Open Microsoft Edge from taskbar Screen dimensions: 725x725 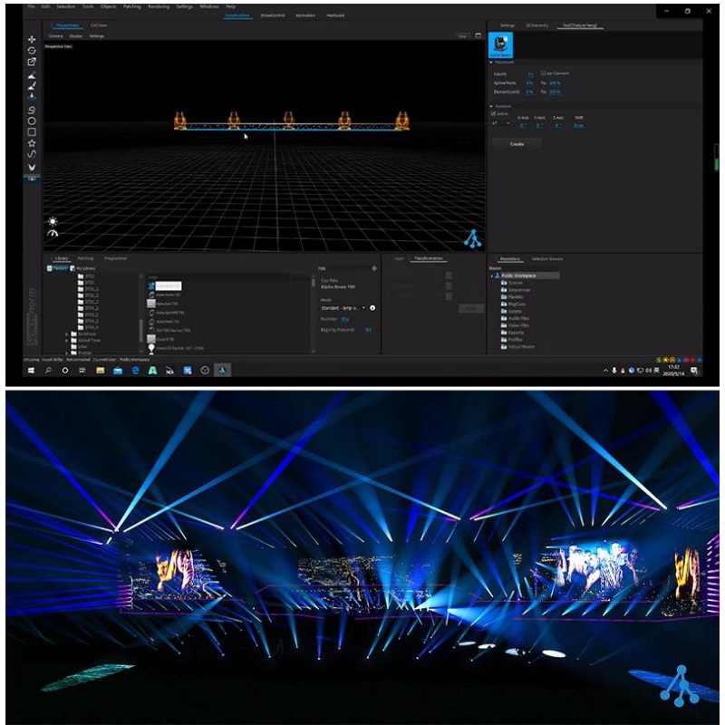point(135,371)
